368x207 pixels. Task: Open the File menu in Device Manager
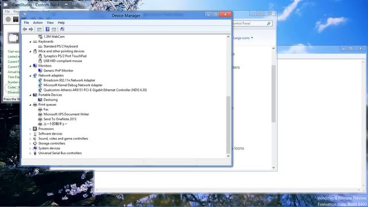(26, 23)
